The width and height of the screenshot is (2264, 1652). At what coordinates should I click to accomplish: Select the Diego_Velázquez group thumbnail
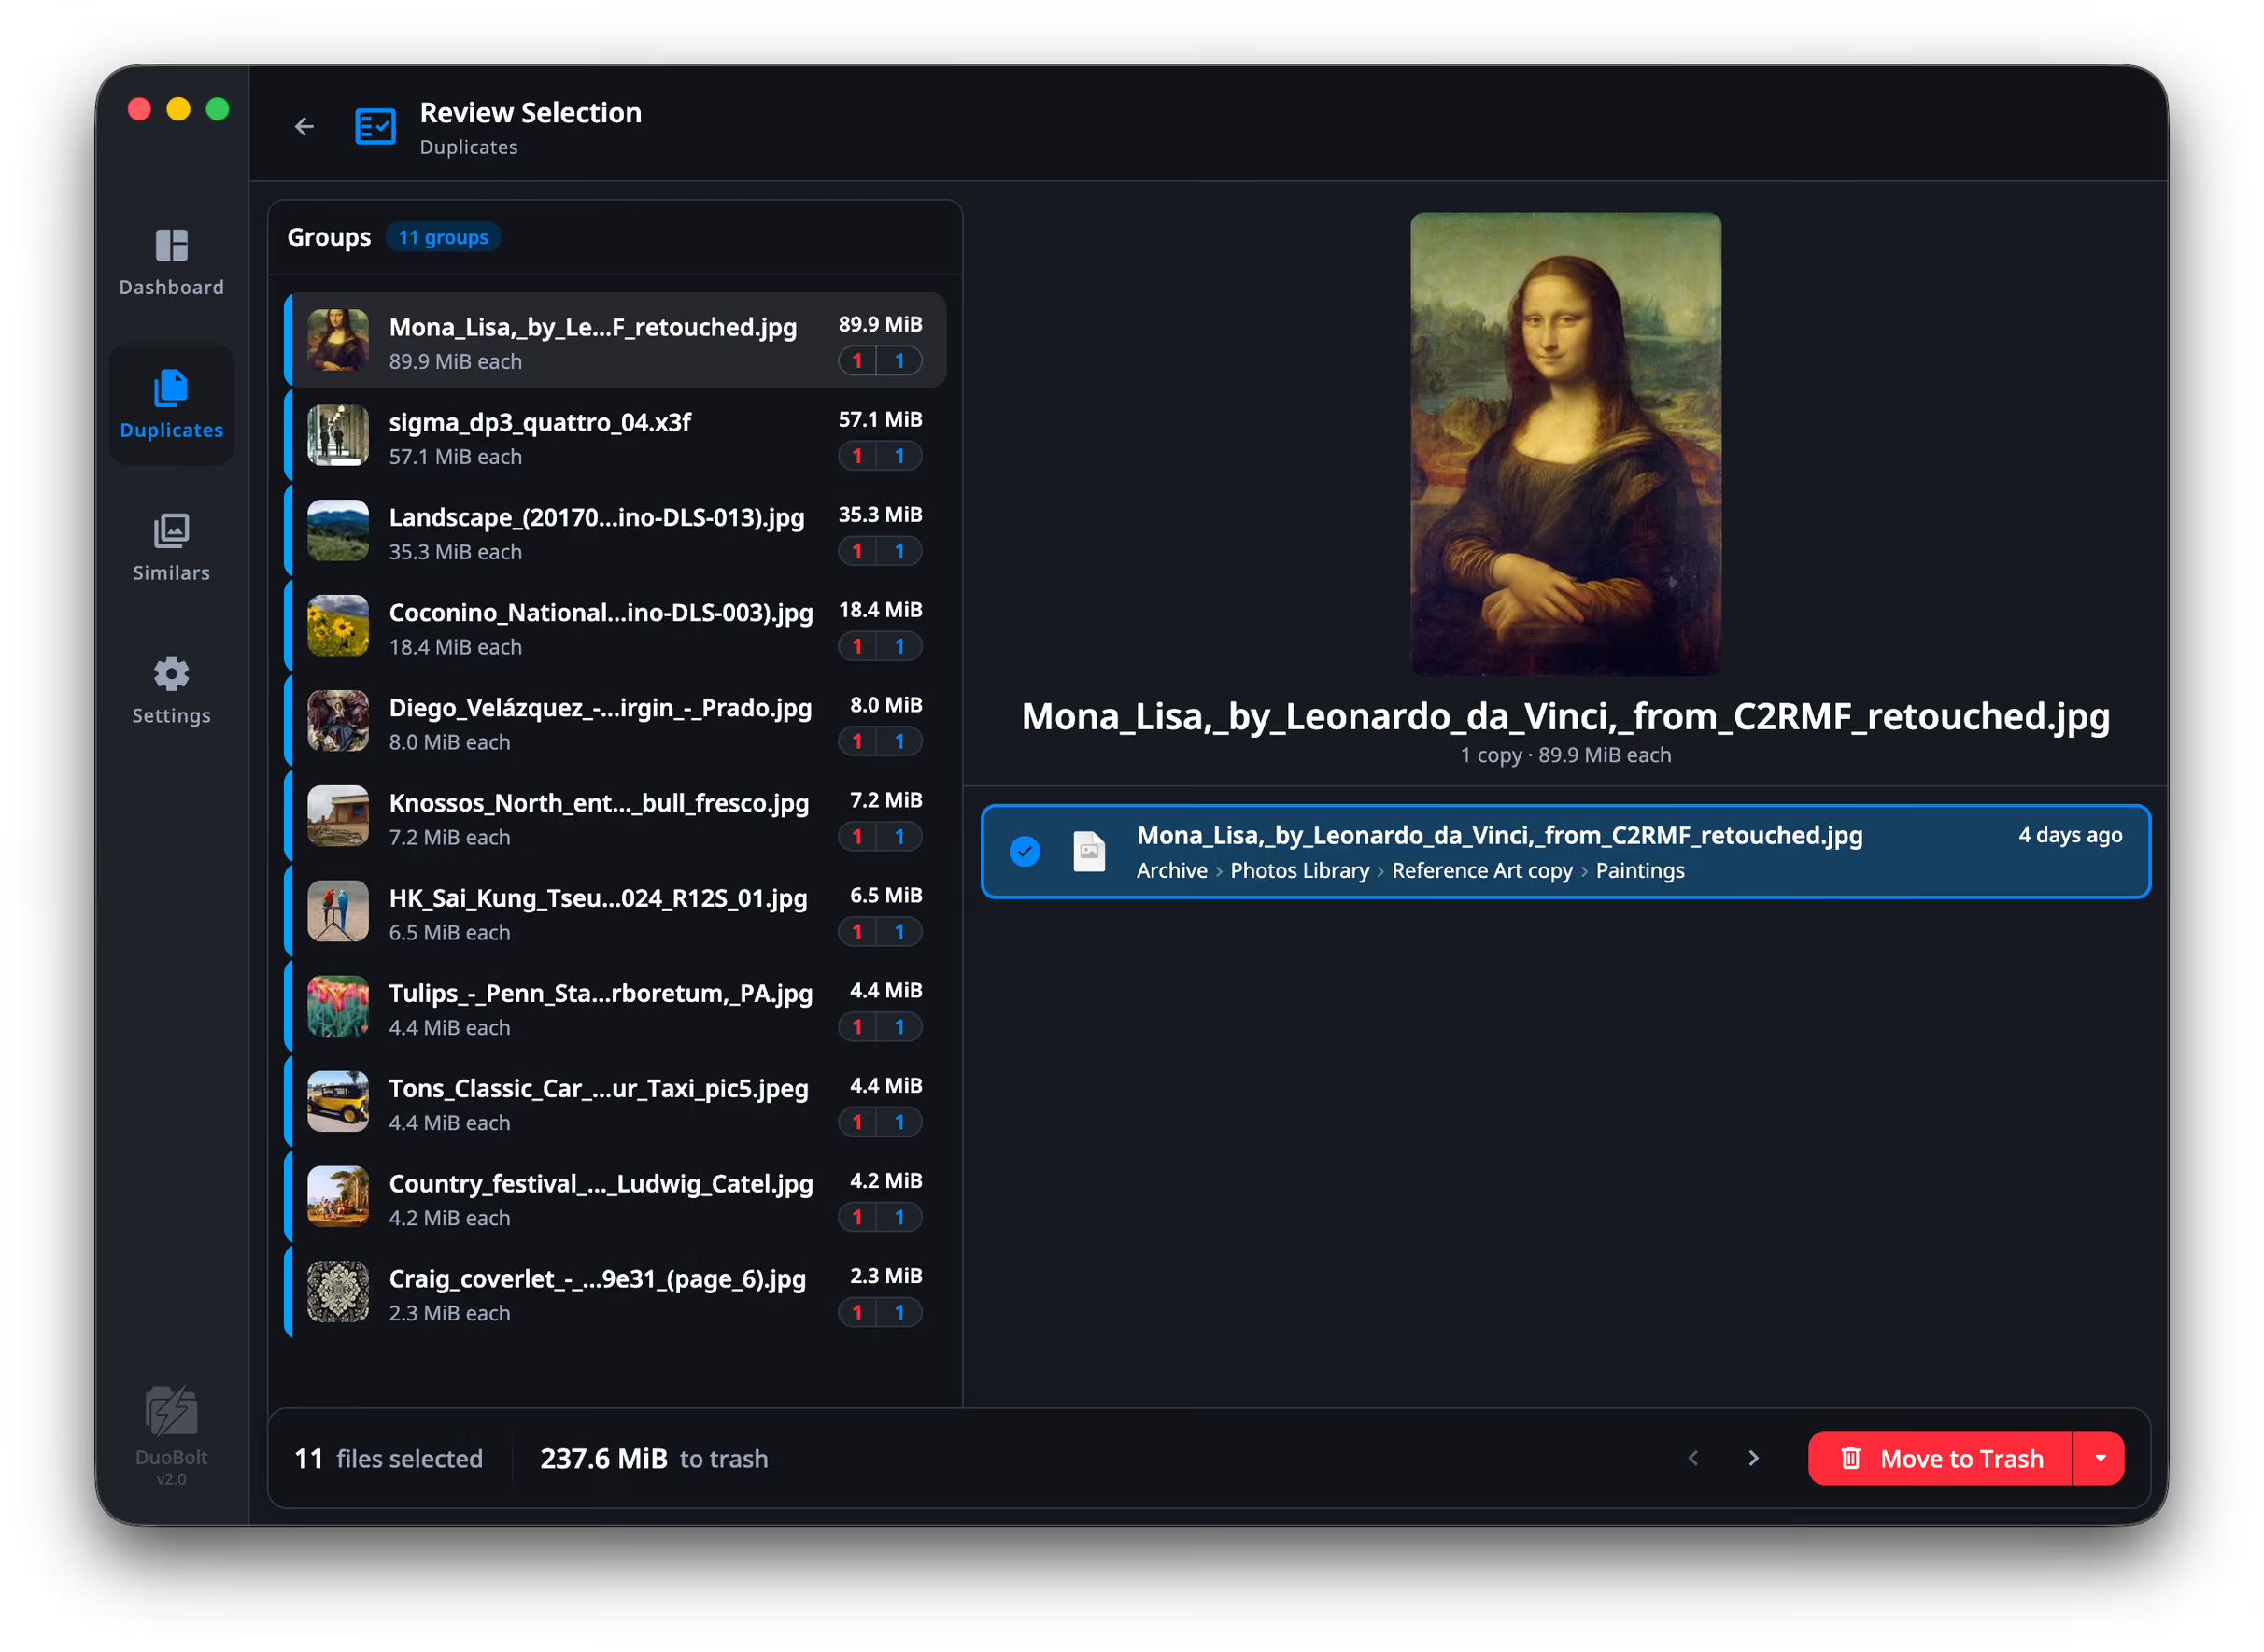click(x=338, y=721)
